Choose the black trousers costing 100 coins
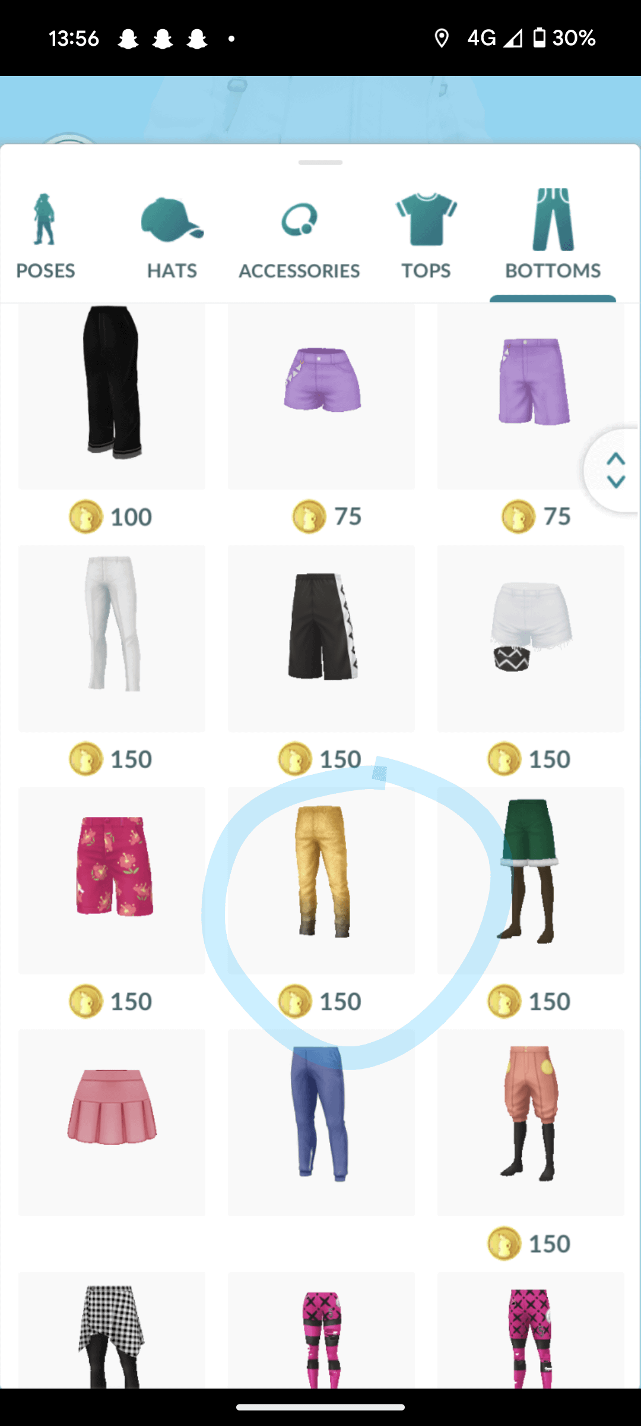Screen dimensions: 641x1426 tap(112, 396)
